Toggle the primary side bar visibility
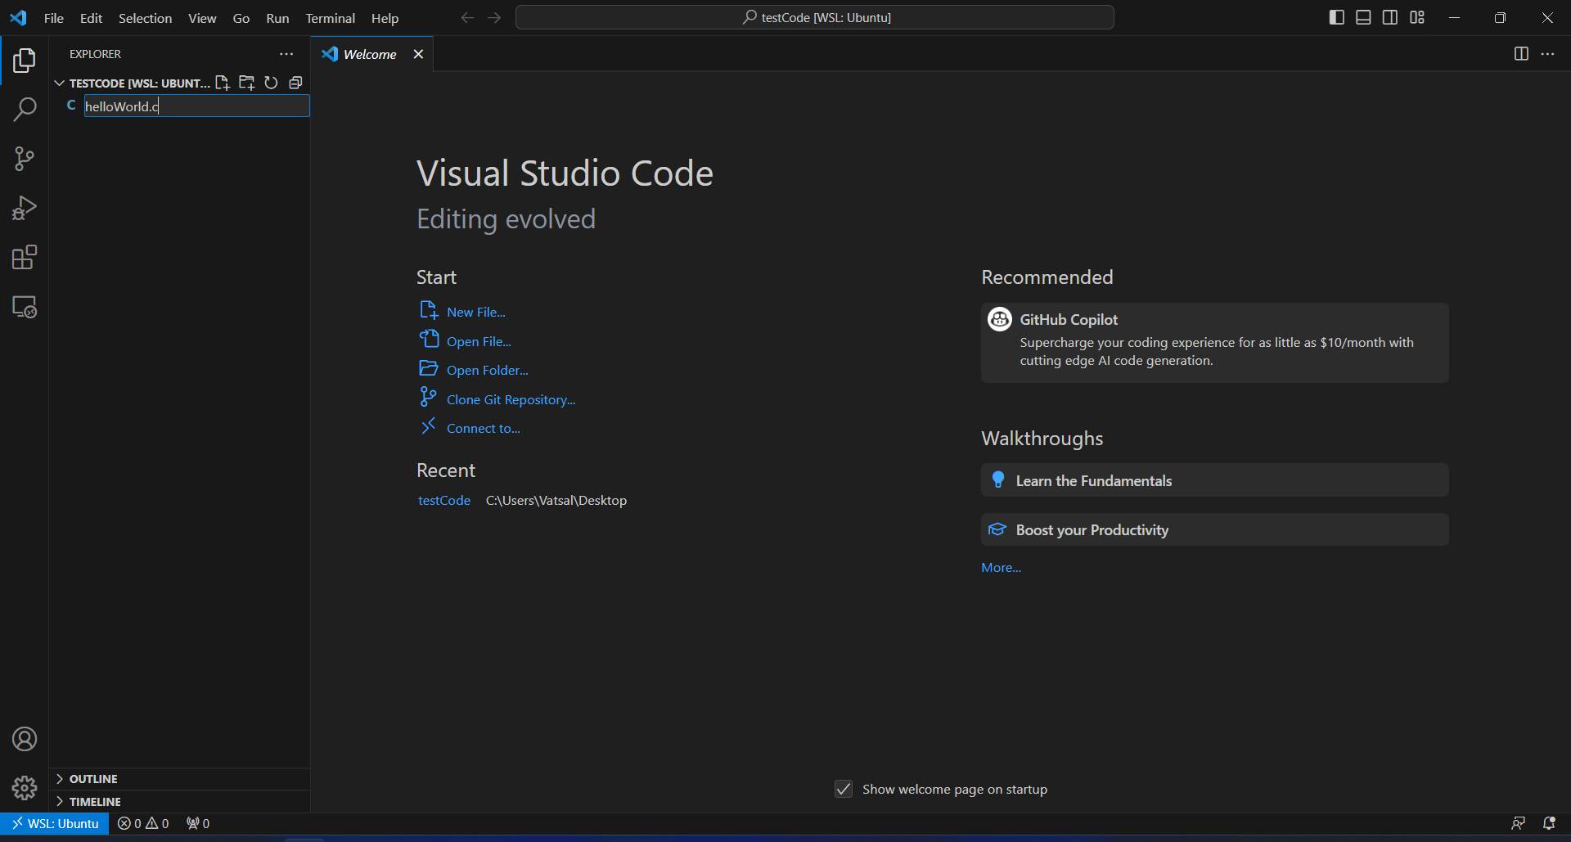The image size is (1571, 842). pyautogui.click(x=1337, y=17)
